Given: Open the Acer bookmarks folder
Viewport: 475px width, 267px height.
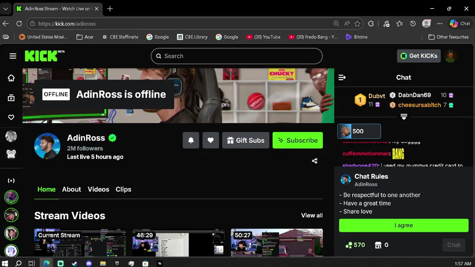Looking at the screenshot, I should (x=85, y=37).
